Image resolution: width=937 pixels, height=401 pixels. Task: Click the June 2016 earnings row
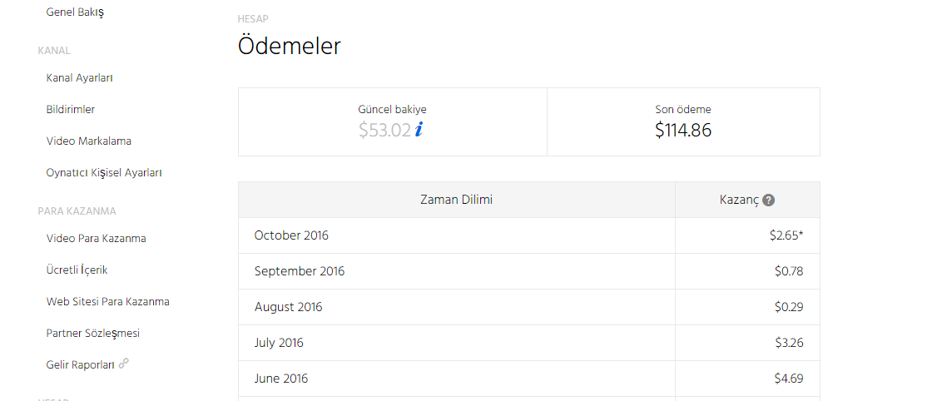529,379
